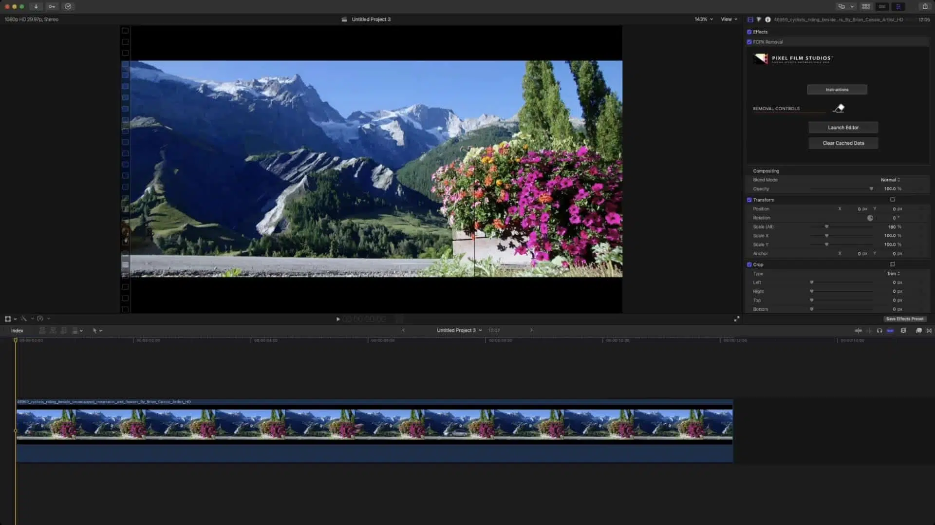Switch to the Color inspector tab icon
935x525 pixels.
759,19
